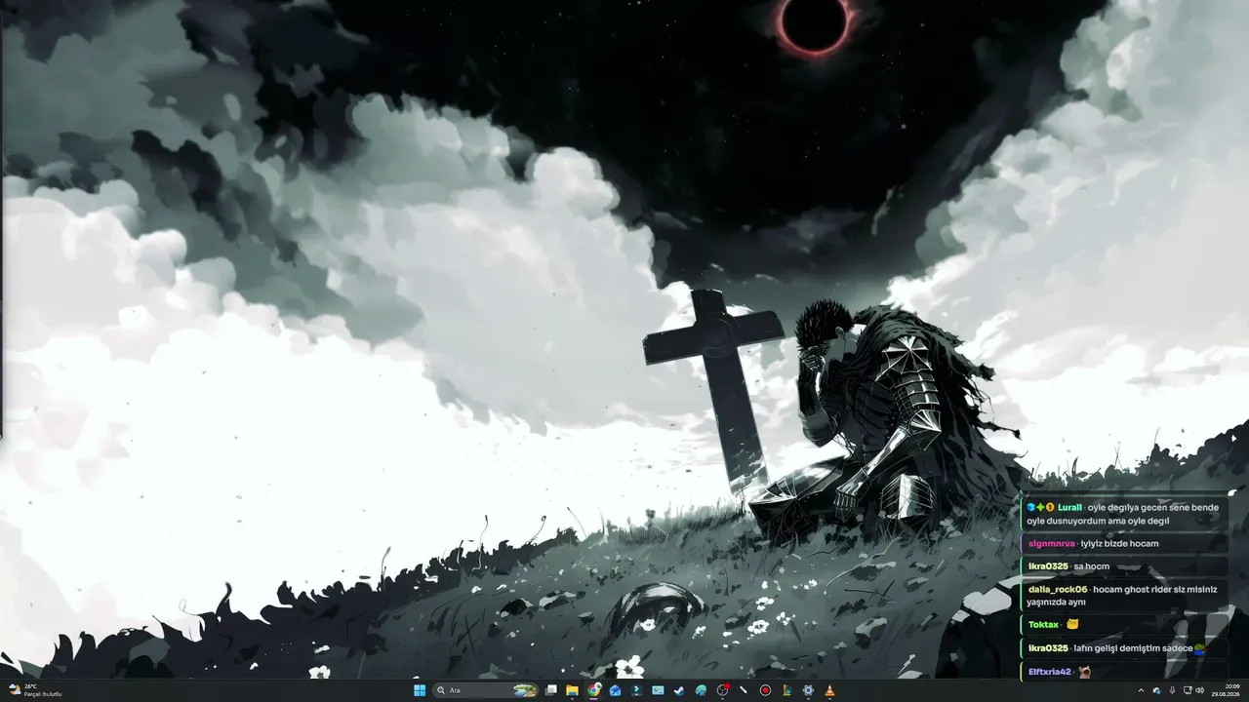Open the weather widget showing 26°C
Image resolution: width=1249 pixels, height=702 pixels.
[35, 690]
